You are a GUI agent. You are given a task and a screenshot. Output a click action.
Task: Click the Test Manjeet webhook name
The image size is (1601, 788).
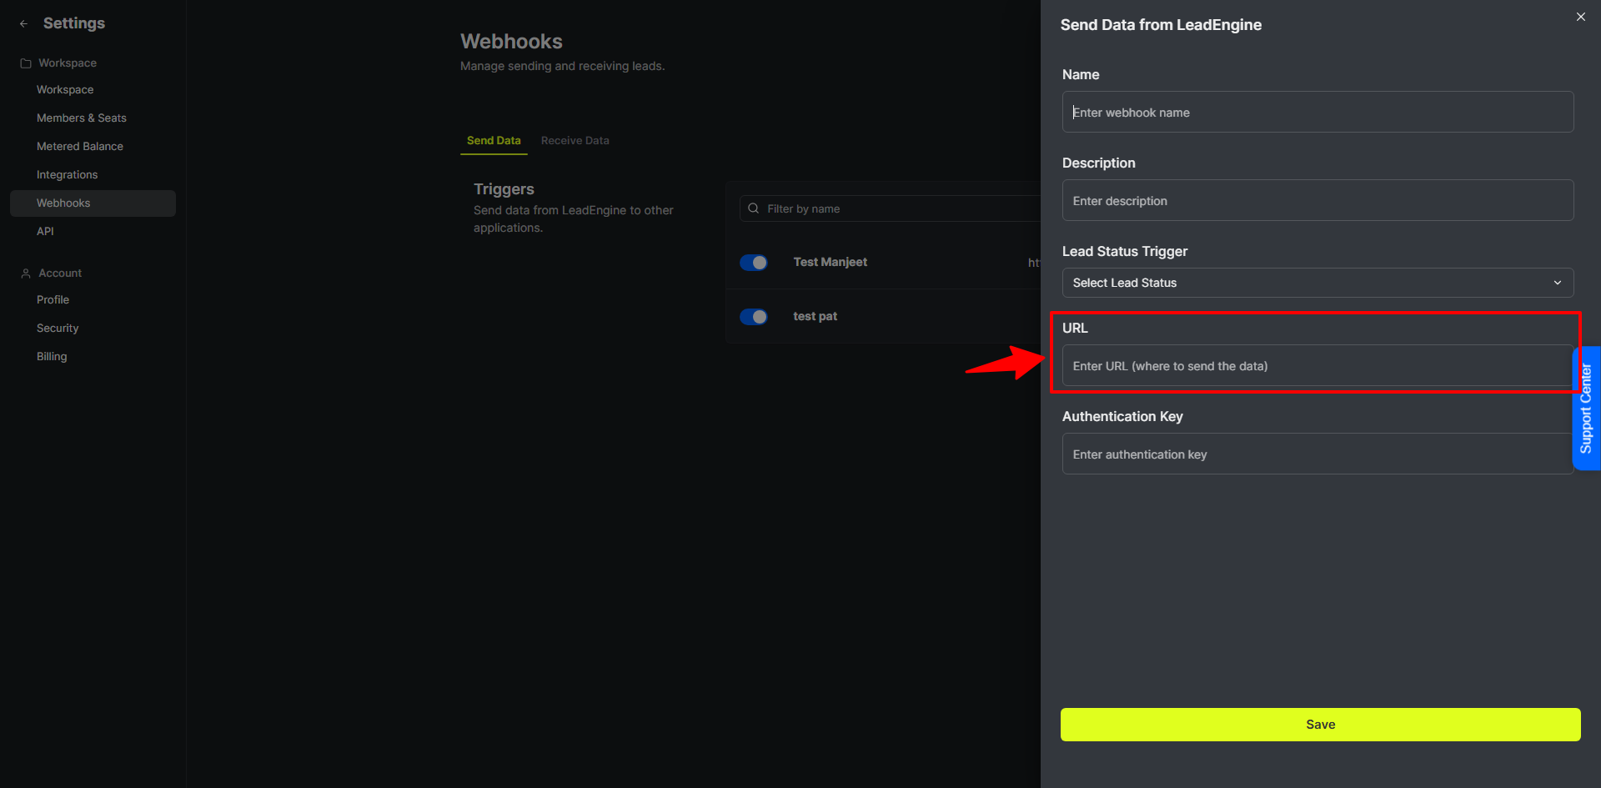tap(830, 262)
